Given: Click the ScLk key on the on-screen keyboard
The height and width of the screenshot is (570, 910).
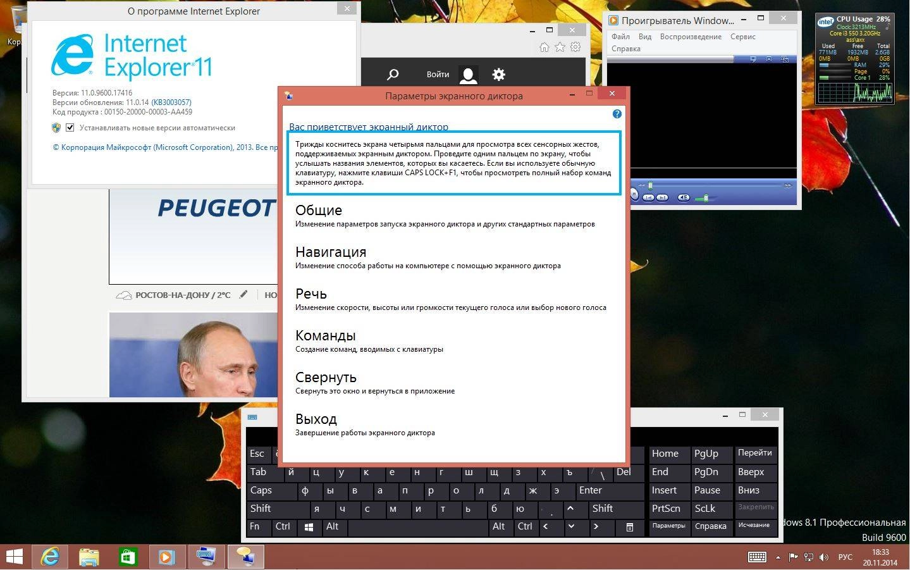Looking at the screenshot, I should pyautogui.click(x=712, y=509).
